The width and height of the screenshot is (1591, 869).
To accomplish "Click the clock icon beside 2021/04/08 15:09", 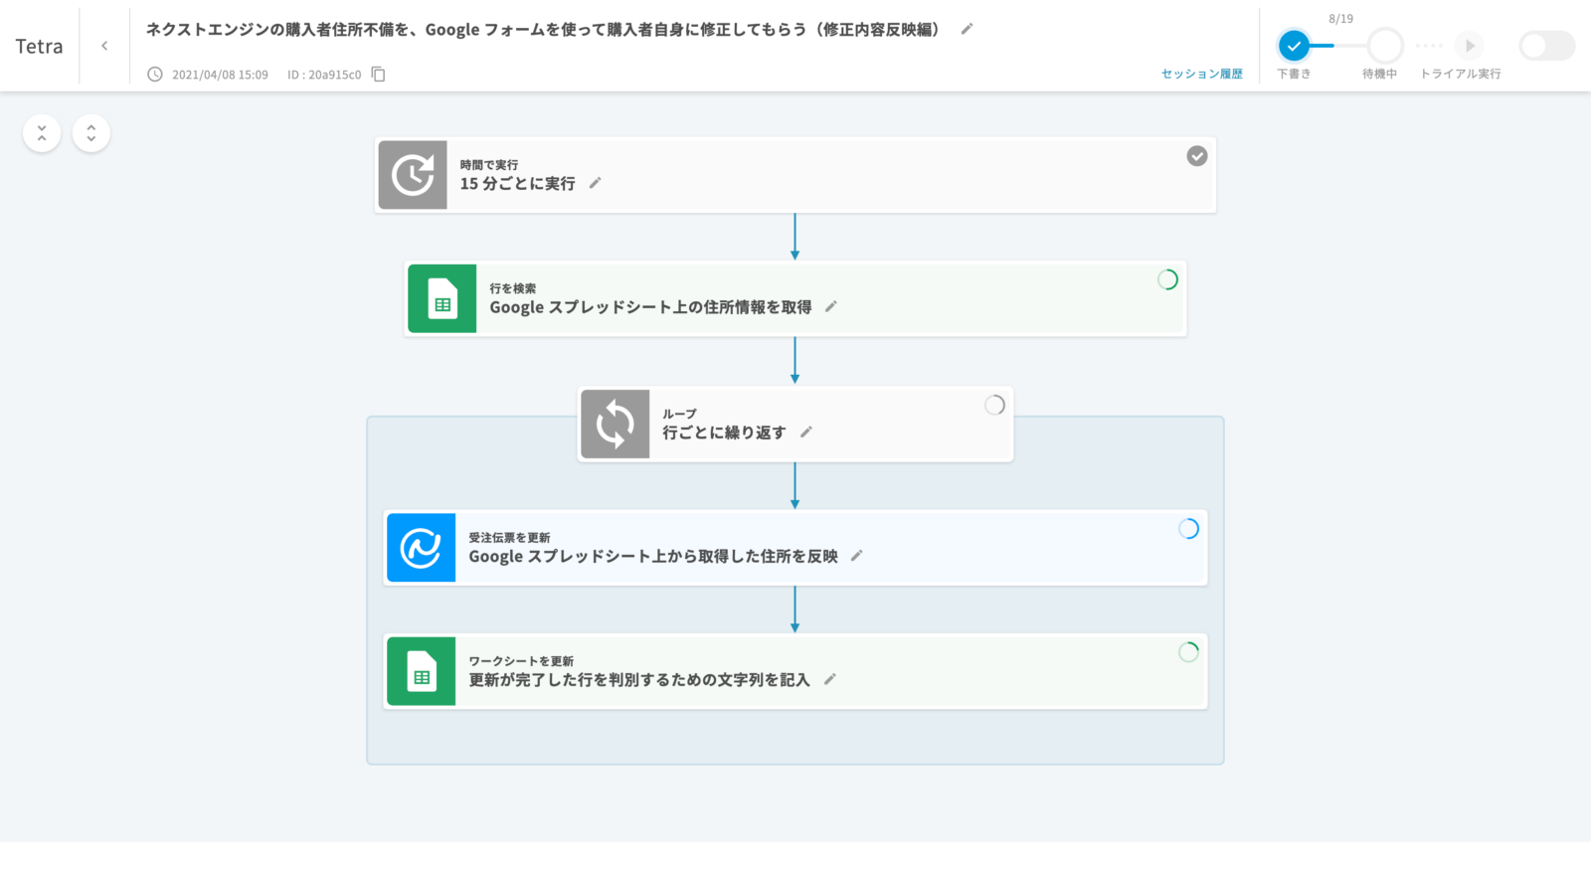I will point(155,75).
